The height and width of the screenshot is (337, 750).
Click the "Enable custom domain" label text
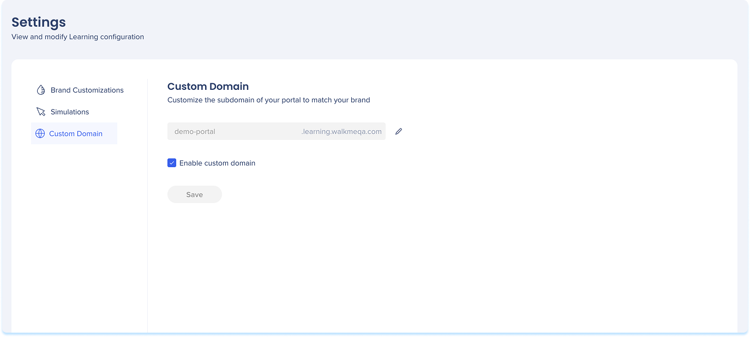click(x=217, y=163)
